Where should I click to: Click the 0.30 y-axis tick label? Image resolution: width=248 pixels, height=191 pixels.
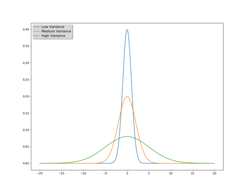click(26, 63)
